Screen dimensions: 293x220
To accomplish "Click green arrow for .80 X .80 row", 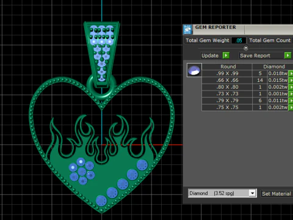I will pos(291,87).
